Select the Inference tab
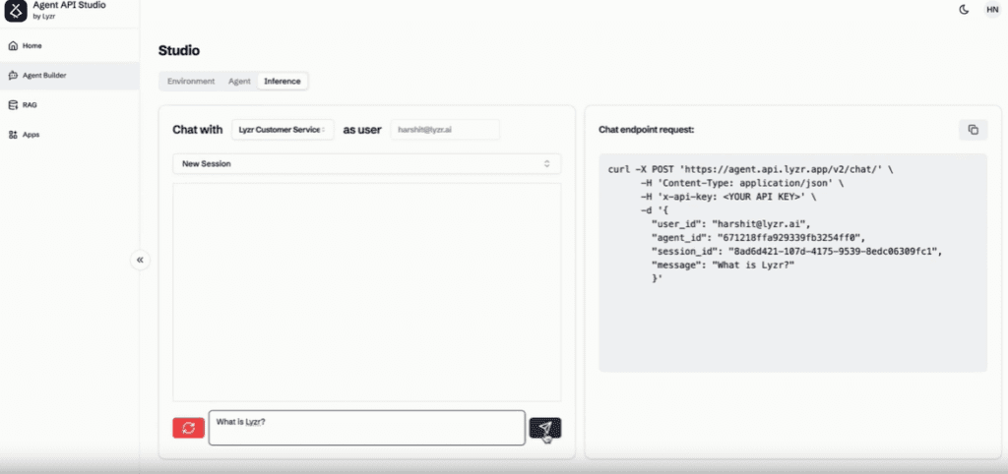The width and height of the screenshot is (1008, 474). [283, 82]
